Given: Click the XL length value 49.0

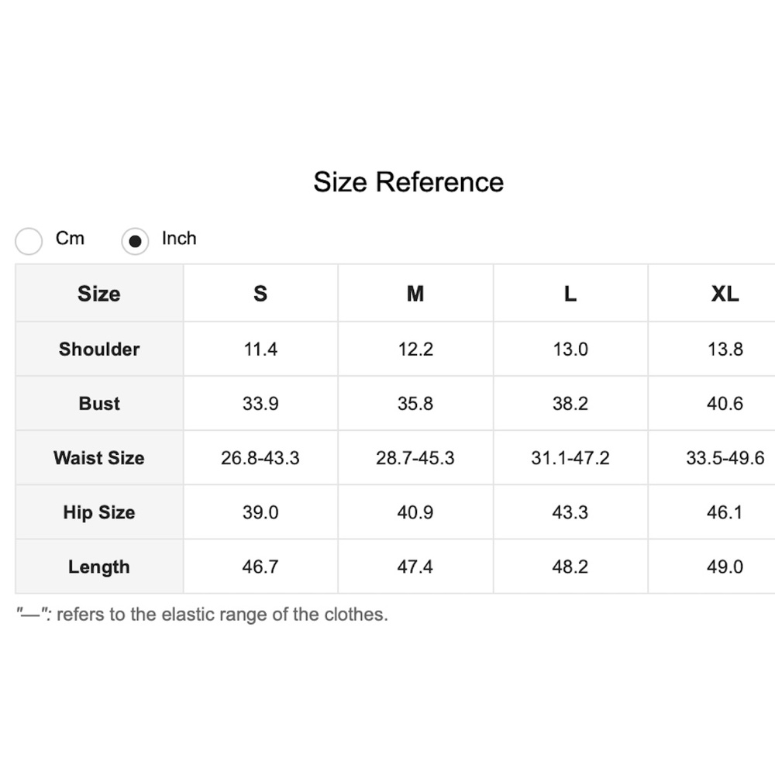Looking at the screenshot, I should click(x=725, y=567).
